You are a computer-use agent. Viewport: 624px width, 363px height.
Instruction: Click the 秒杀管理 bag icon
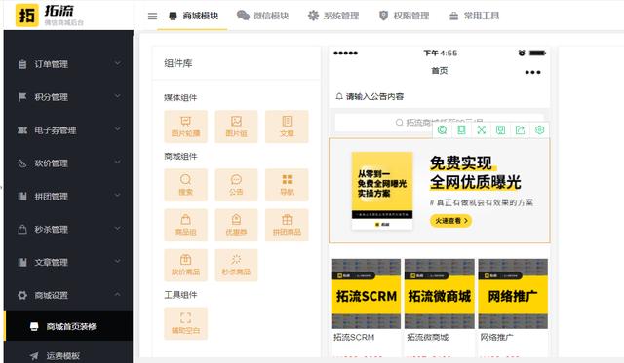[22, 229]
